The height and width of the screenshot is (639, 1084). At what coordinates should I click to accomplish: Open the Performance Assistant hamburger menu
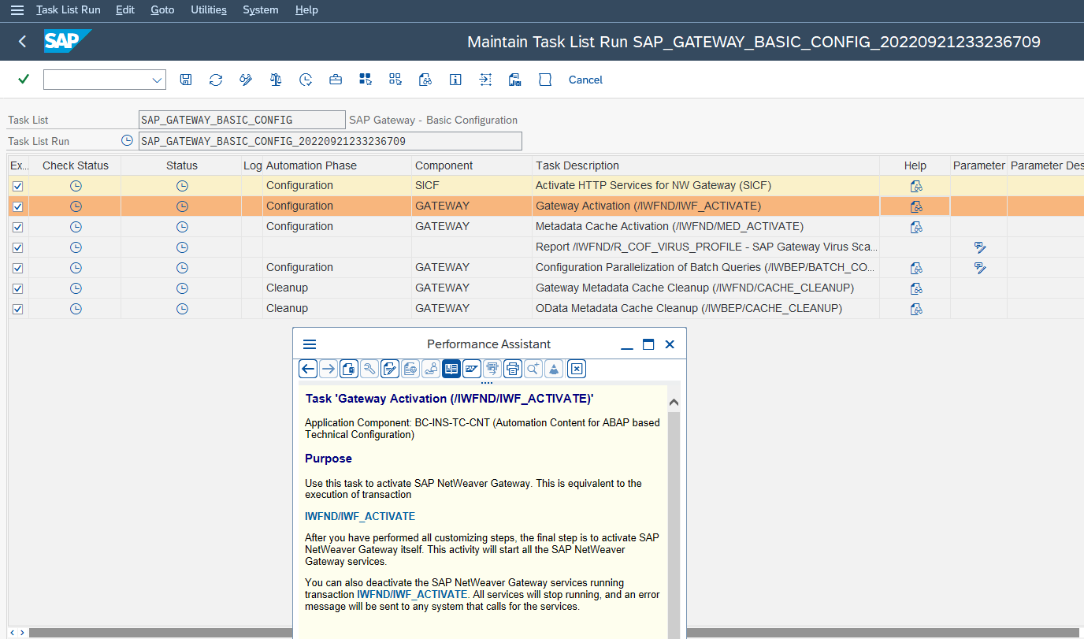310,344
